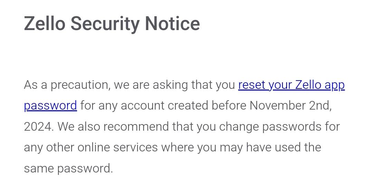Viewport: 373px width, 187px height.
Task: Click the final words 'same password.'
Action: (68, 169)
